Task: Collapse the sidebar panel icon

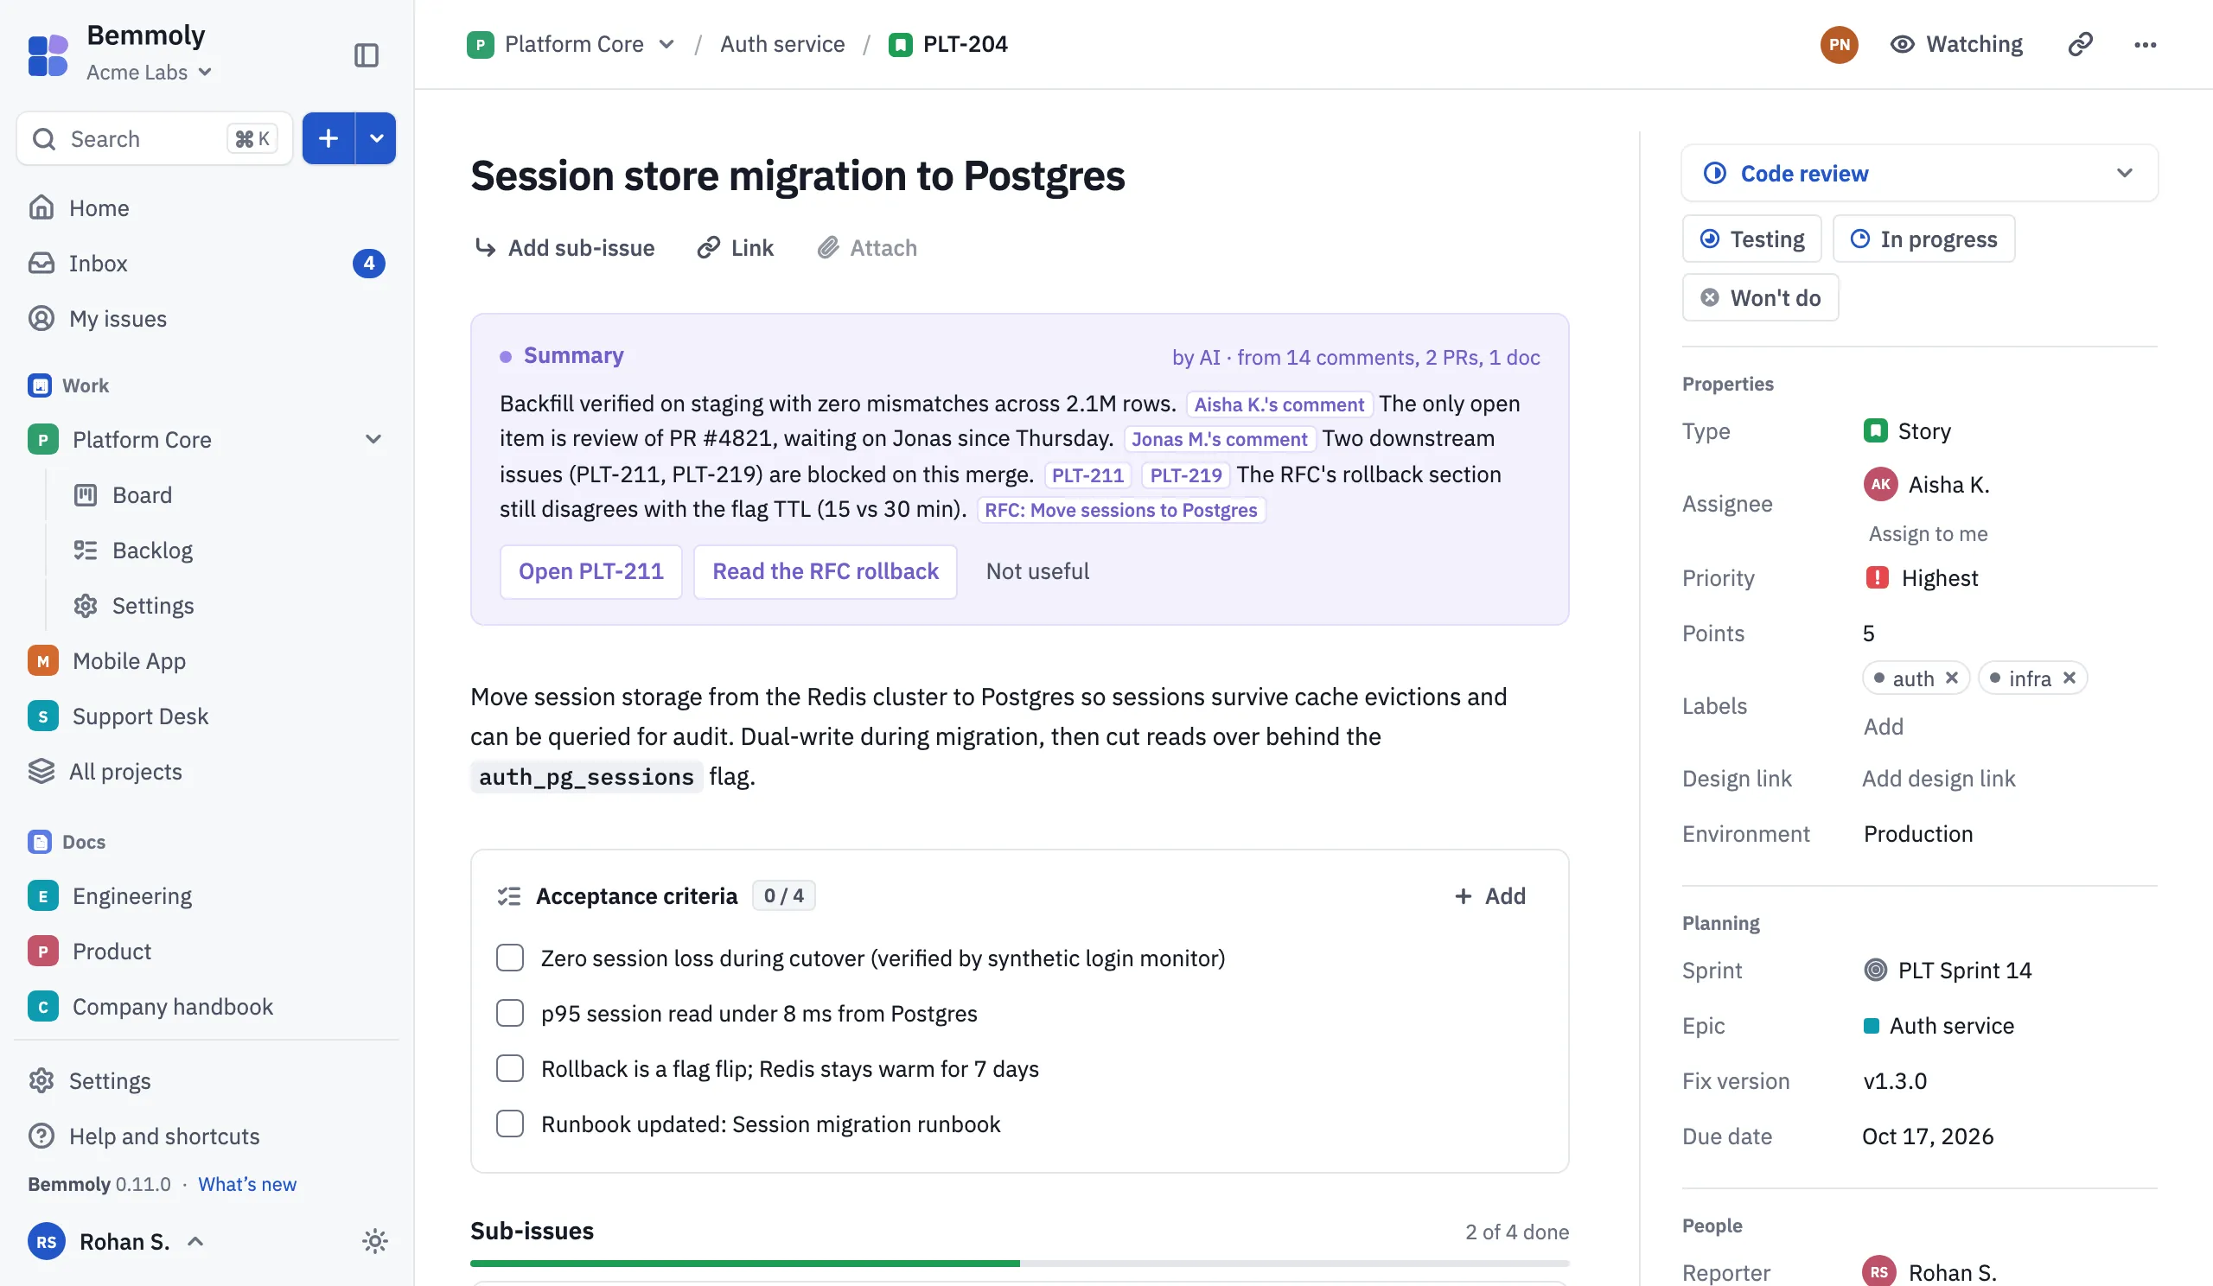Action: [367, 55]
